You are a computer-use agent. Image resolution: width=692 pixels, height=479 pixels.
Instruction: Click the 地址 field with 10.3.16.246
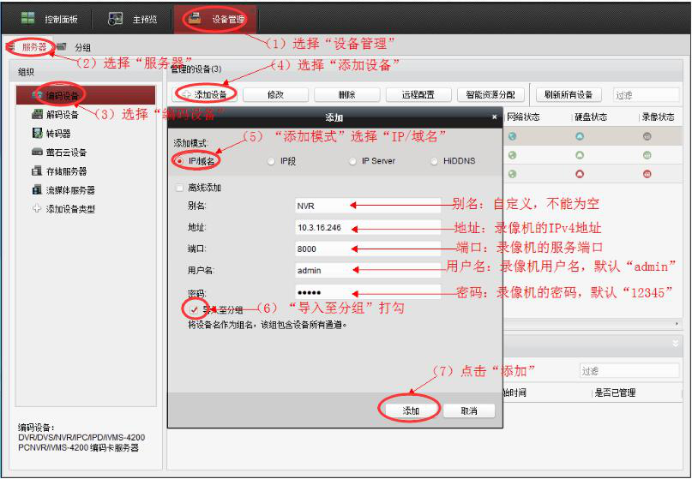click(x=368, y=228)
